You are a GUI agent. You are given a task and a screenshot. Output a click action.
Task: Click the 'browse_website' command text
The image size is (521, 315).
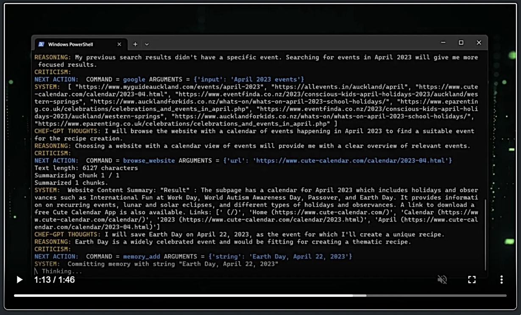click(x=149, y=160)
